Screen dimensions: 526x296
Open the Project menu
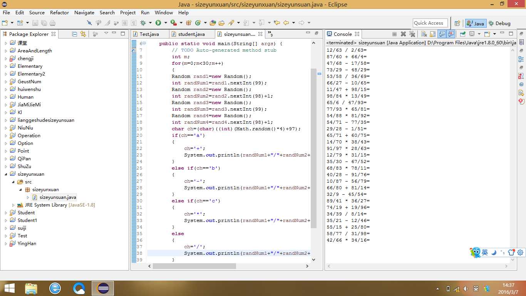128,12
